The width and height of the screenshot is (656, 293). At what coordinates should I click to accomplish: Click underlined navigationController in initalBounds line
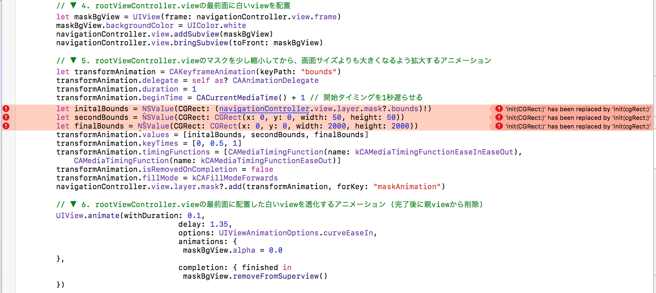coord(264,109)
